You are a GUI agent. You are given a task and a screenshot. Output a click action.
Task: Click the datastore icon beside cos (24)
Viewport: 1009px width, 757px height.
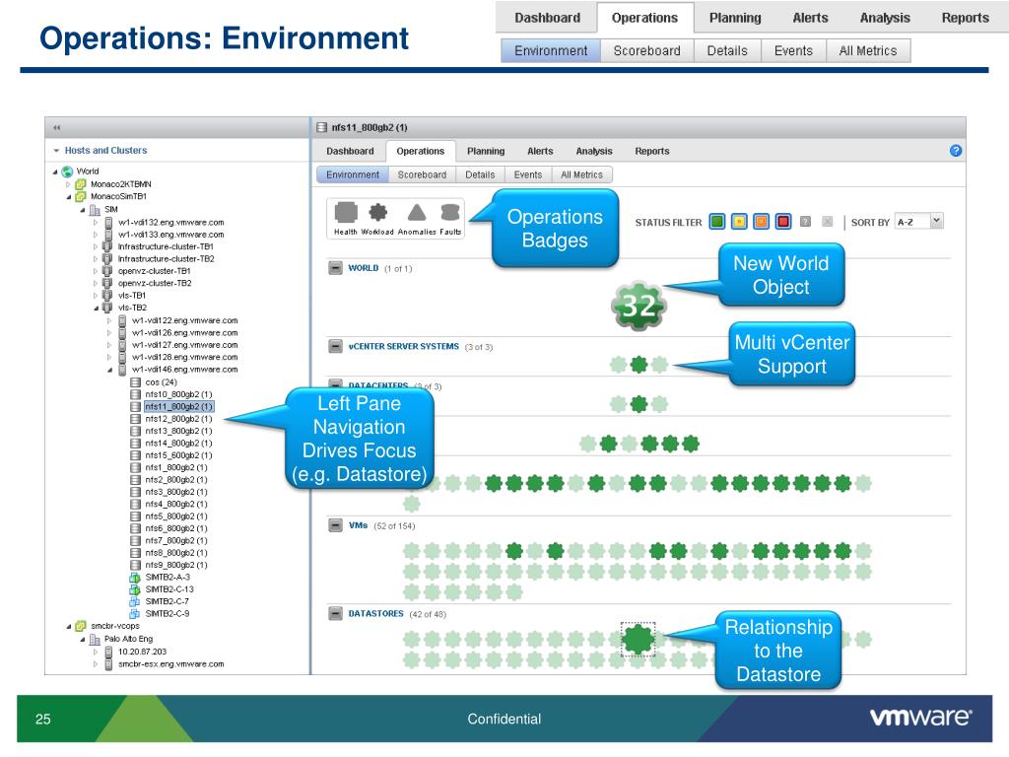[x=135, y=382]
